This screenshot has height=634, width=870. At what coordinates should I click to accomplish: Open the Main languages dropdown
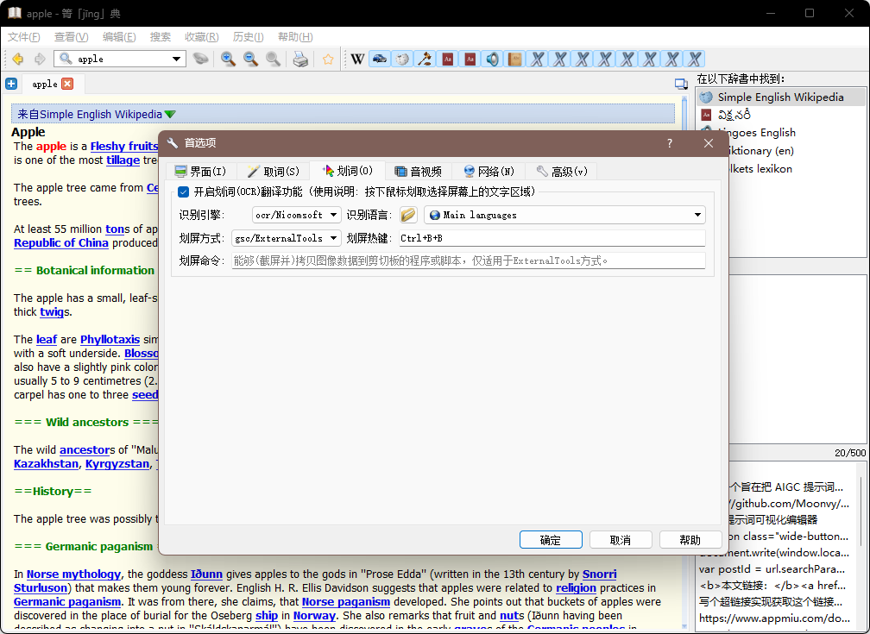tap(564, 215)
